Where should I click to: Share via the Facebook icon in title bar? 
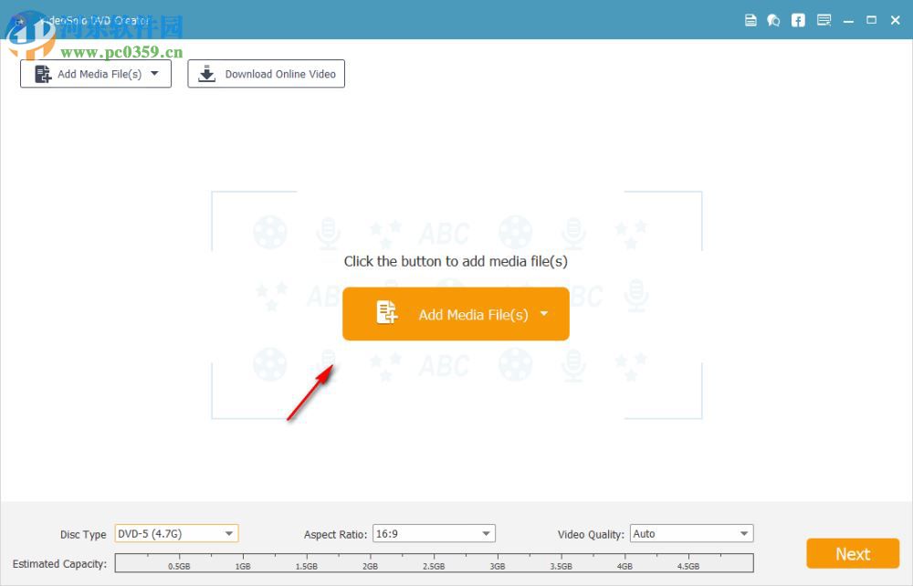click(x=798, y=19)
